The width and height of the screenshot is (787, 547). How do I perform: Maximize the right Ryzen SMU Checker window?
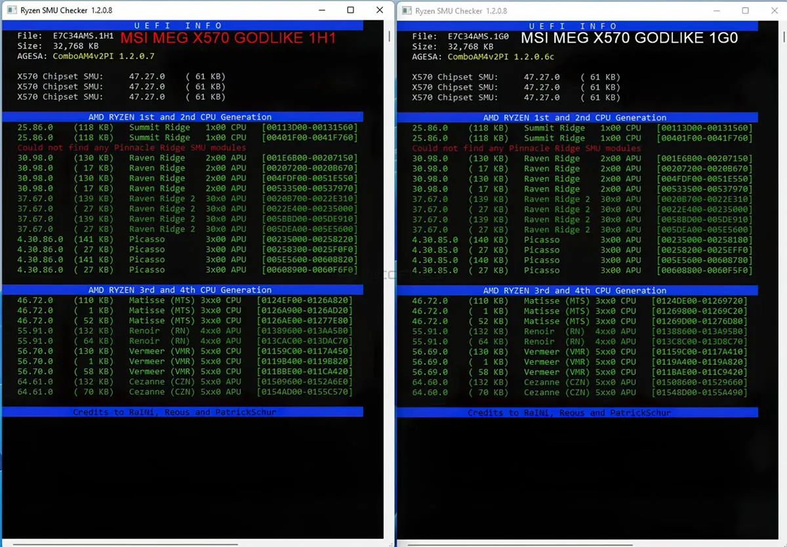(x=746, y=11)
